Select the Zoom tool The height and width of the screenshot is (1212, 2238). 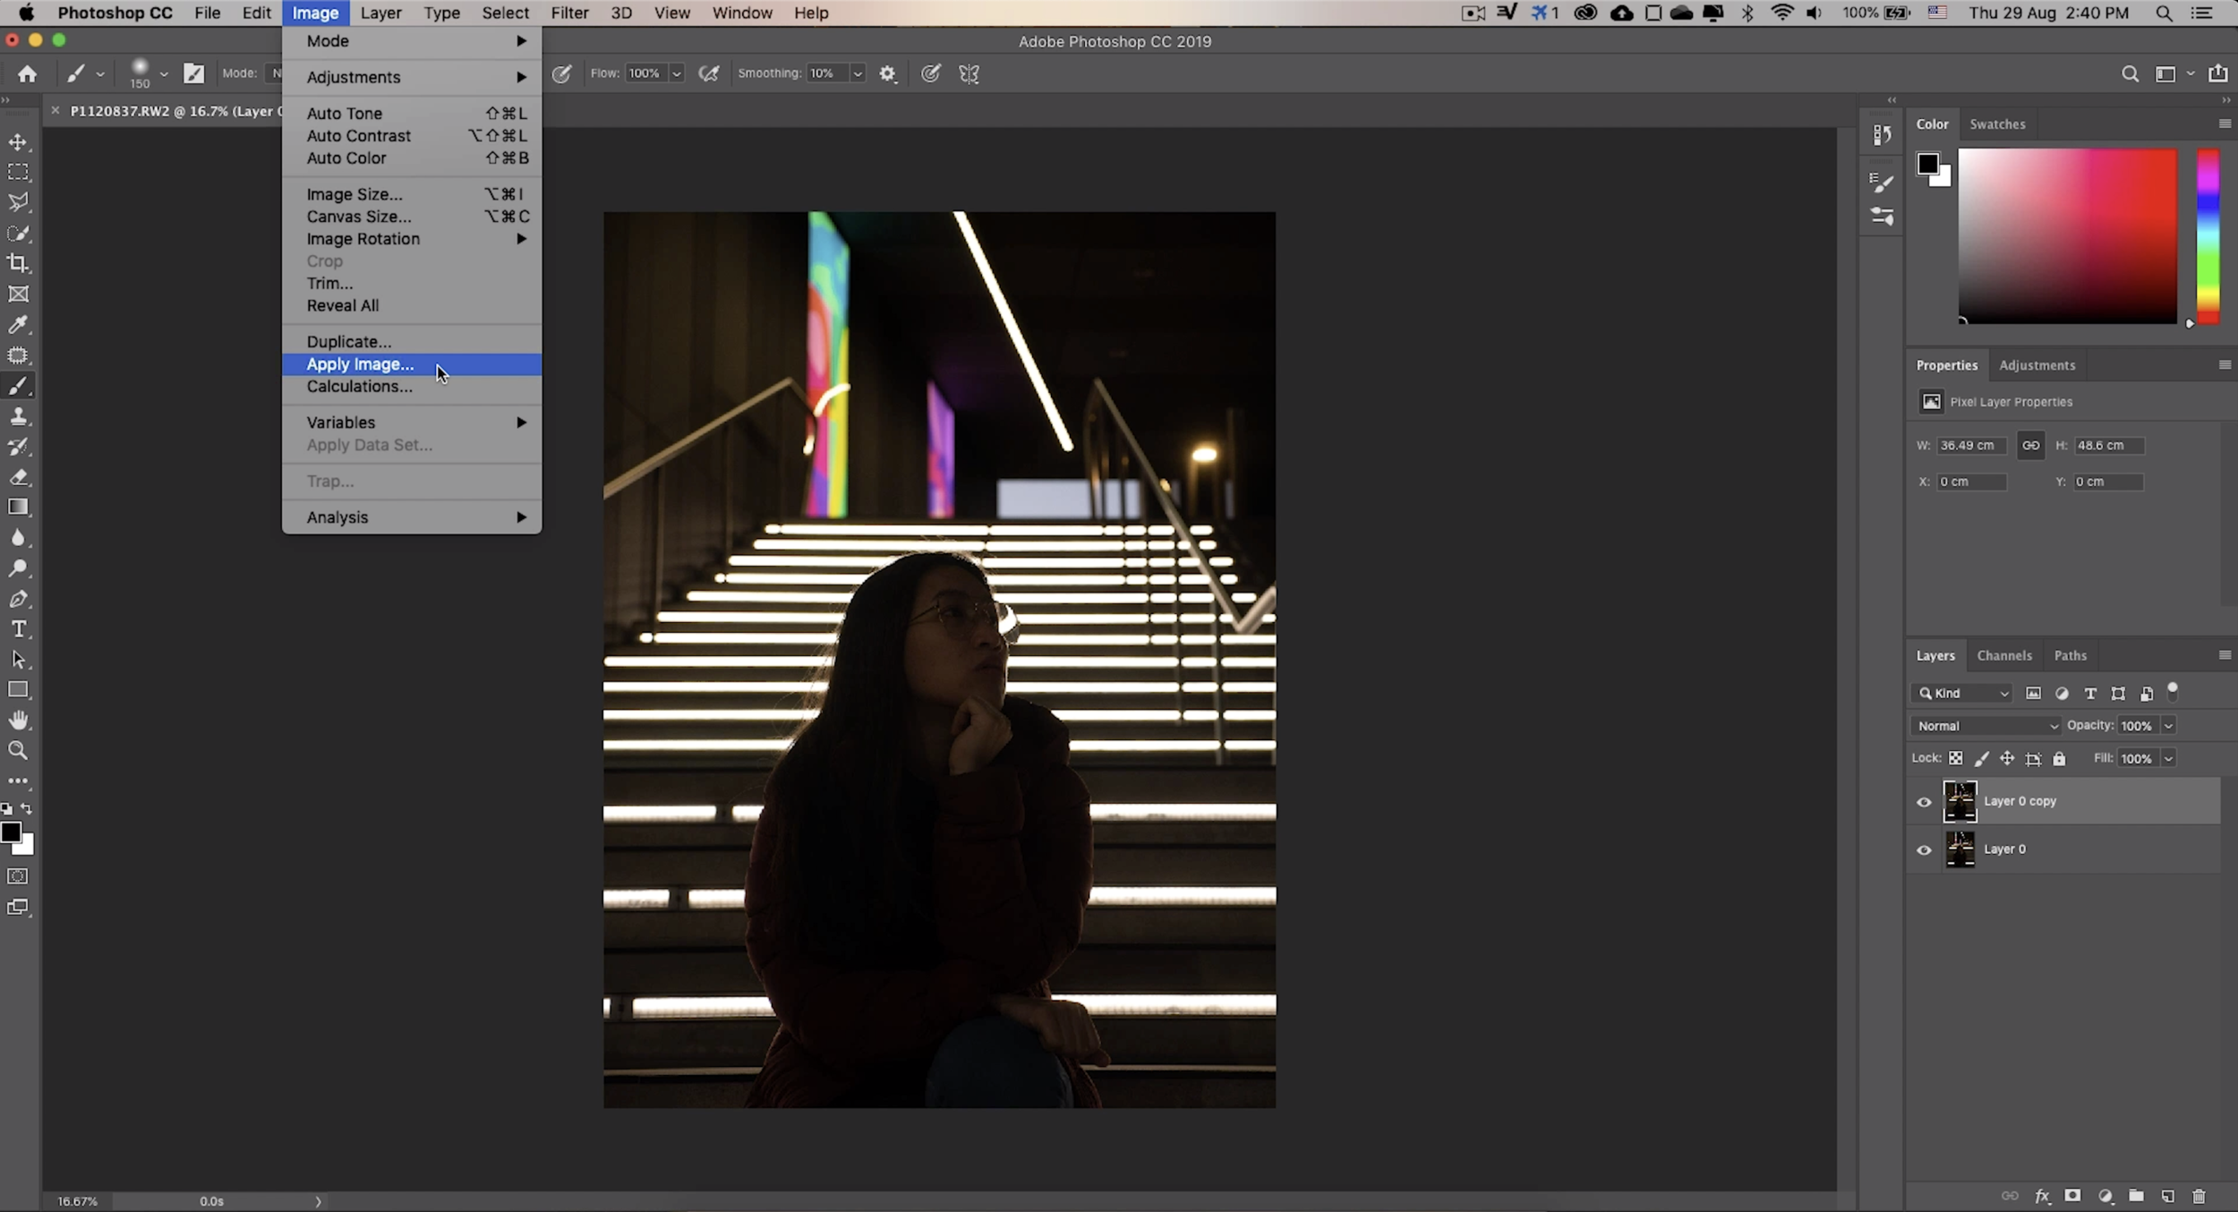click(19, 750)
